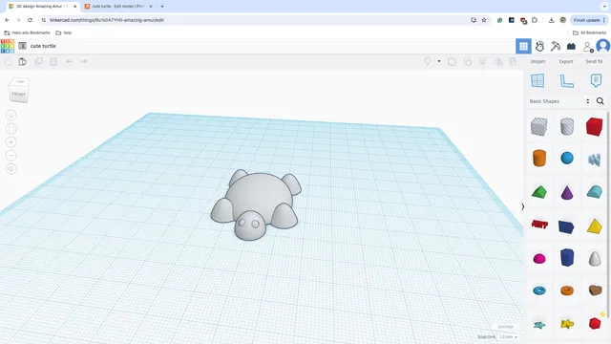Image resolution: width=611 pixels, height=344 pixels.
Task: Open the Export menu
Action: click(566, 61)
